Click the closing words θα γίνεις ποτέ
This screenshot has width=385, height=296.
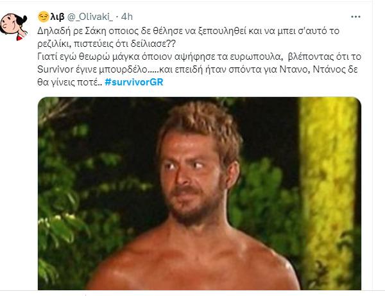(69, 82)
